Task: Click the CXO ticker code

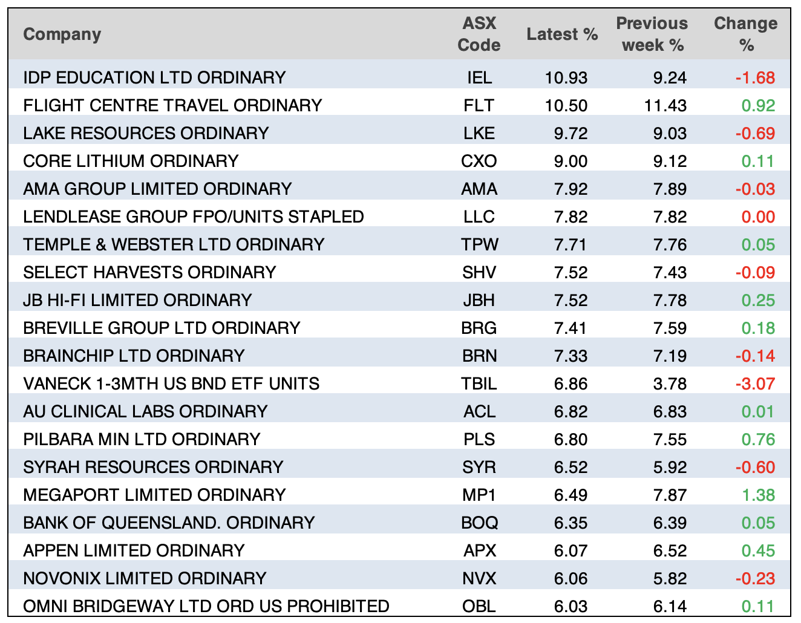Action: coord(479,161)
